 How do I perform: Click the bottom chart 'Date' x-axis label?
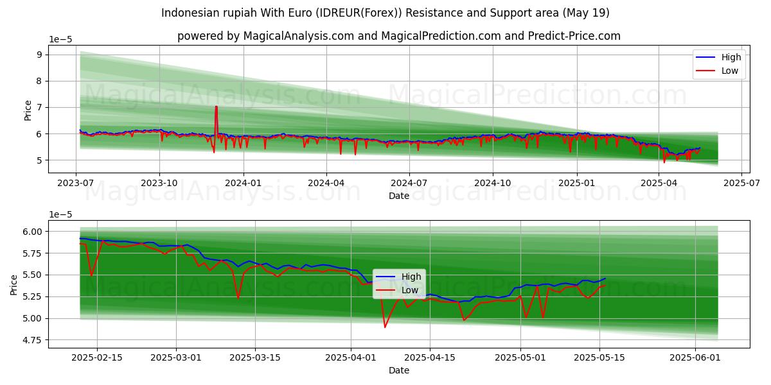point(399,370)
